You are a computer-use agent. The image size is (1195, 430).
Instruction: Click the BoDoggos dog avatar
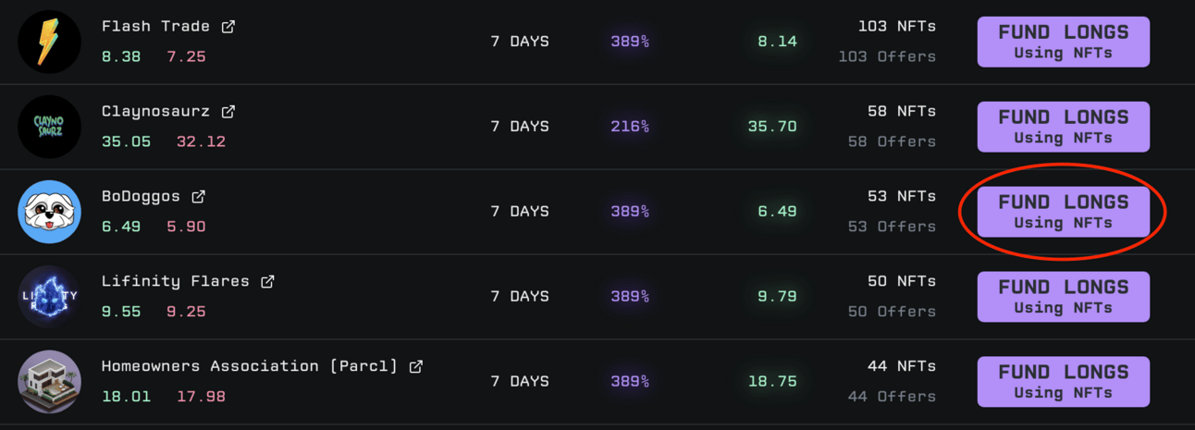[x=50, y=212]
